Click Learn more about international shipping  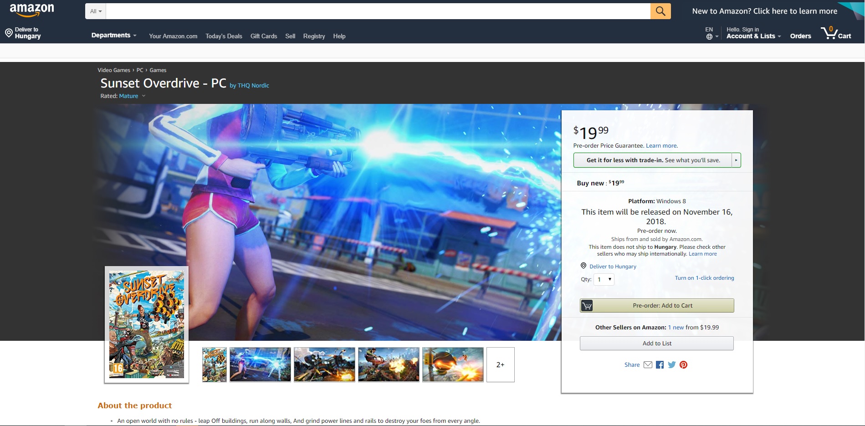[702, 254]
